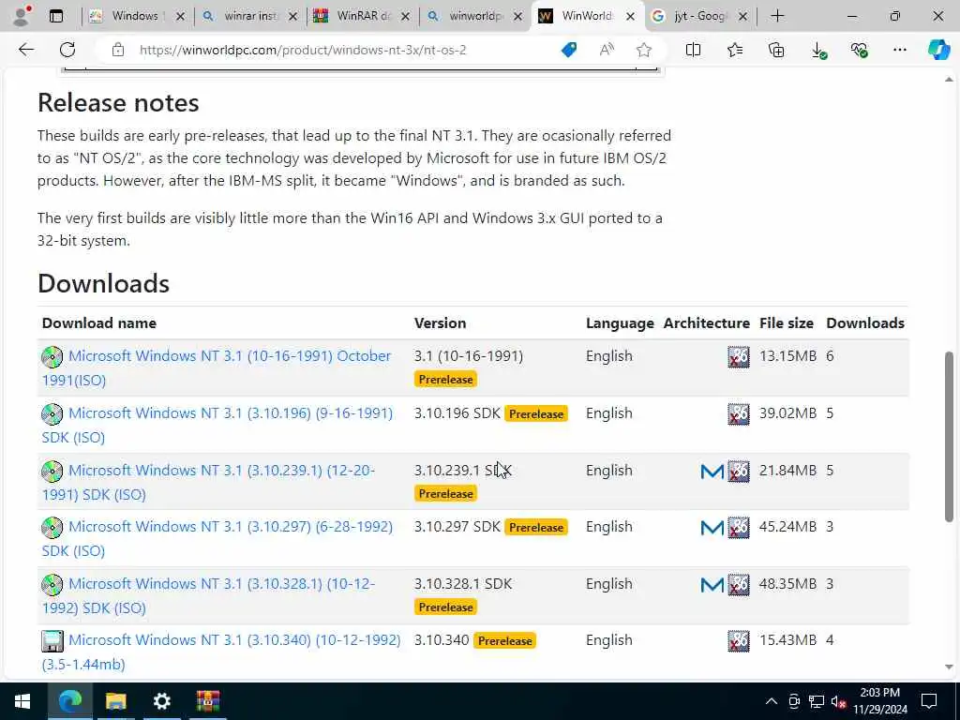This screenshot has width=960, height=720.
Task: Click the CD icon of 3.10.297 row
Action: click(52, 527)
